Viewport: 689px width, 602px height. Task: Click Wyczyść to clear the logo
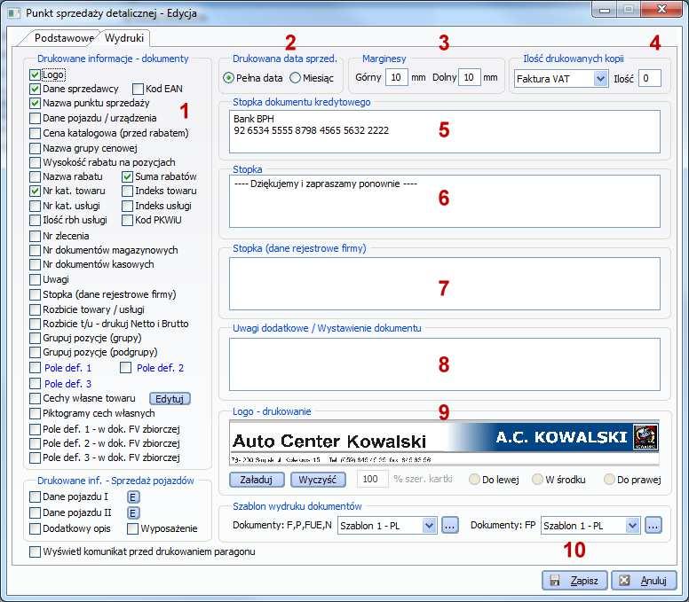tap(318, 480)
